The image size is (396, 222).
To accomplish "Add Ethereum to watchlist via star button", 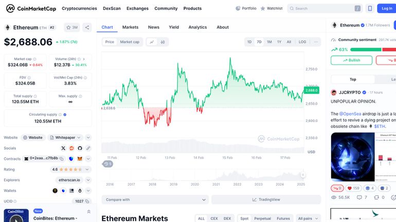I will pyautogui.click(x=72, y=28).
